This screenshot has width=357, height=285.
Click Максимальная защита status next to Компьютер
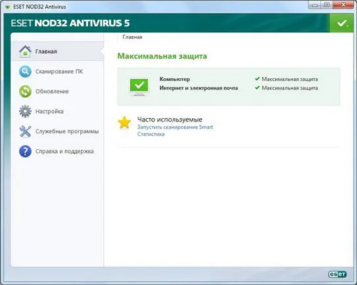click(289, 79)
